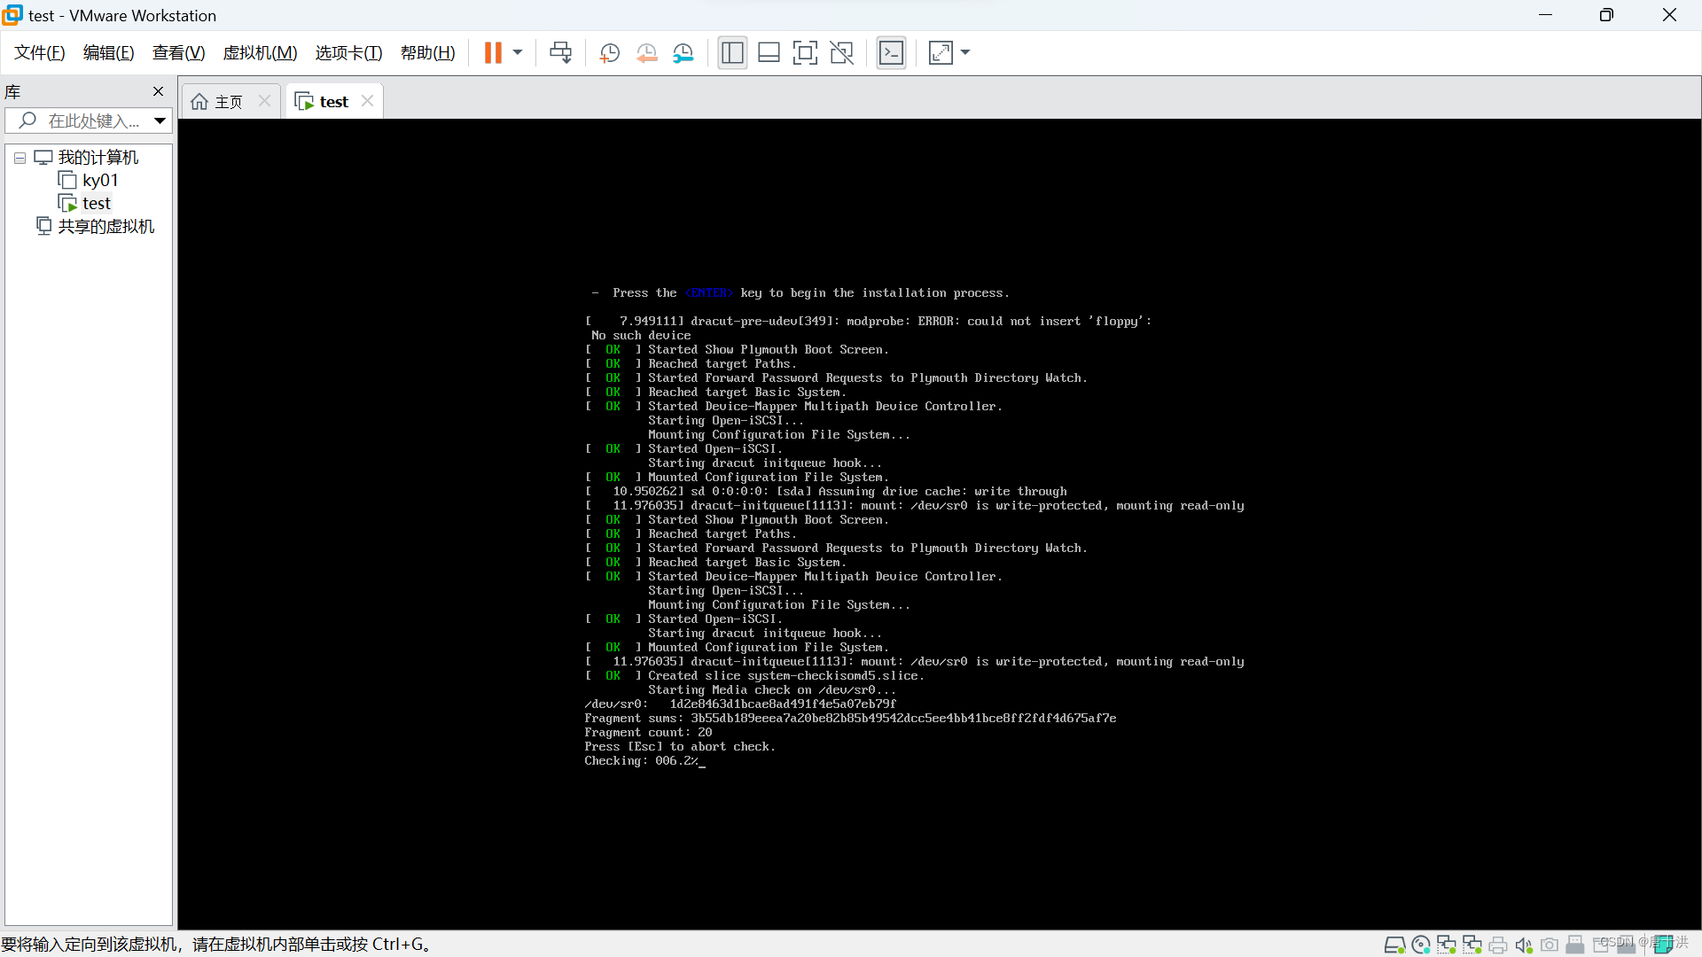Open the console view icon
1702x957 pixels.
click(891, 53)
